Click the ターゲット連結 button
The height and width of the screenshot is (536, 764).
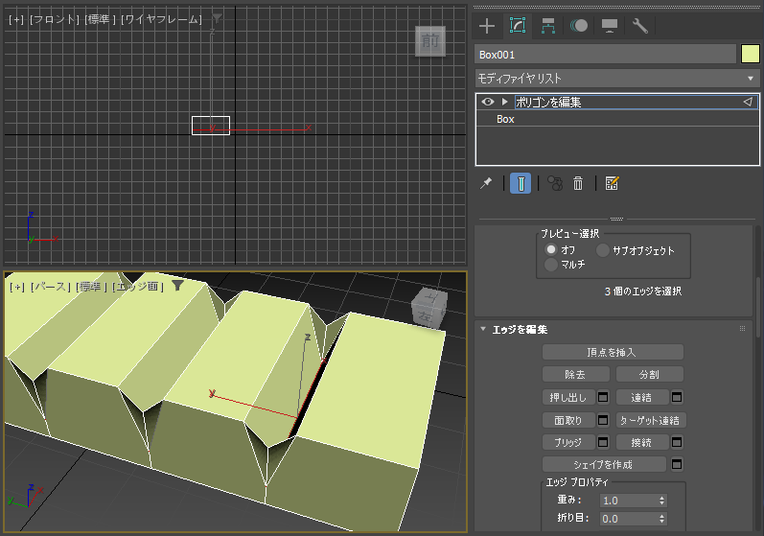651,420
